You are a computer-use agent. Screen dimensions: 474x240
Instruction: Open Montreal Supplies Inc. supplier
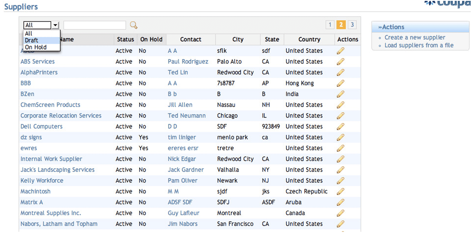pyautogui.click(x=51, y=213)
